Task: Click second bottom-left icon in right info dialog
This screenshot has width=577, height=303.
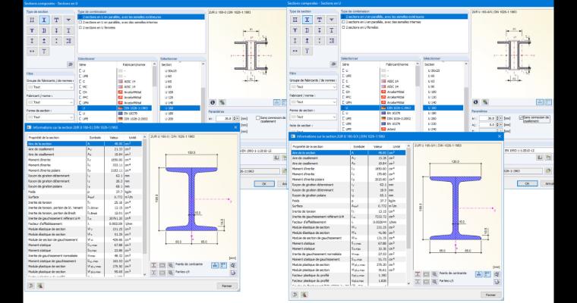Action: [x=304, y=295]
